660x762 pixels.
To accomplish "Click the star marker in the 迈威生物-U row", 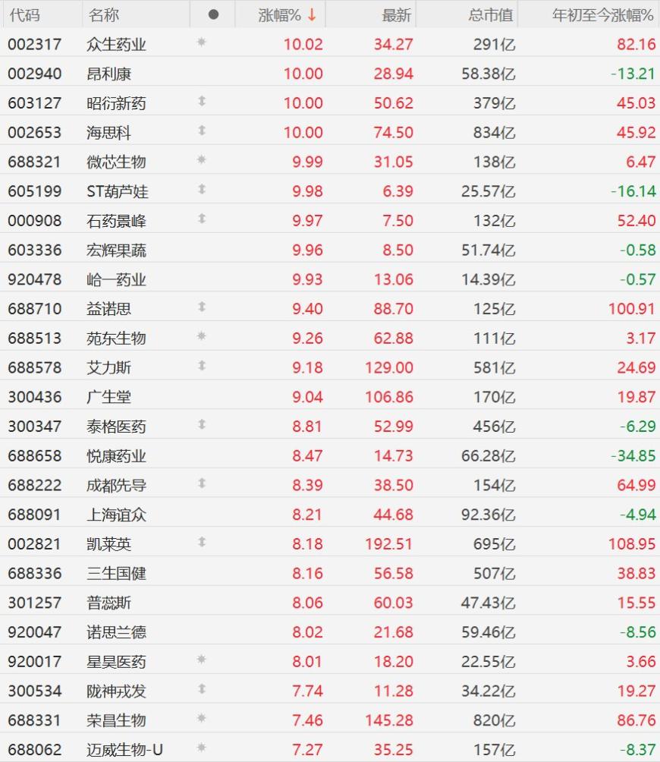I will coord(202,748).
